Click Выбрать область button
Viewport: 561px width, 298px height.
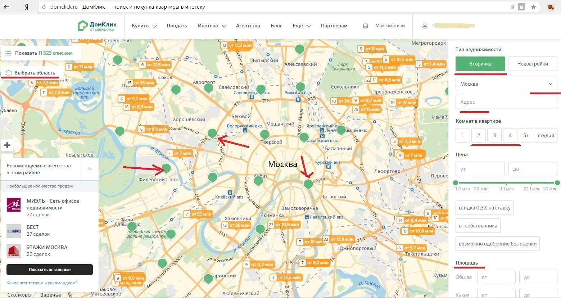pyautogui.click(x=32, y=73)
